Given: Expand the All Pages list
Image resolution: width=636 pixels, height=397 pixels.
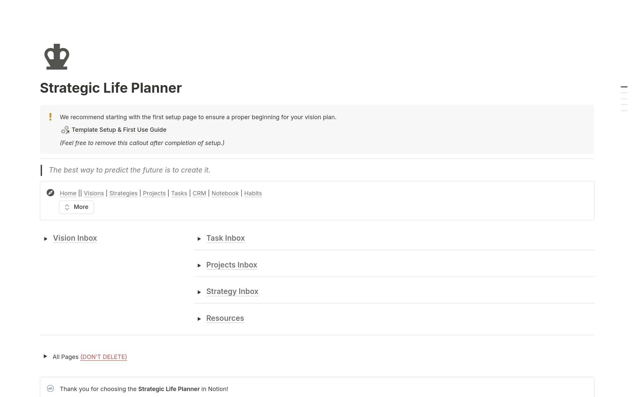Looking at the screenshot, I should tap(45, 357).
